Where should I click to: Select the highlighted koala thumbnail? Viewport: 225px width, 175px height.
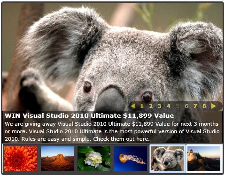(167, 159)
